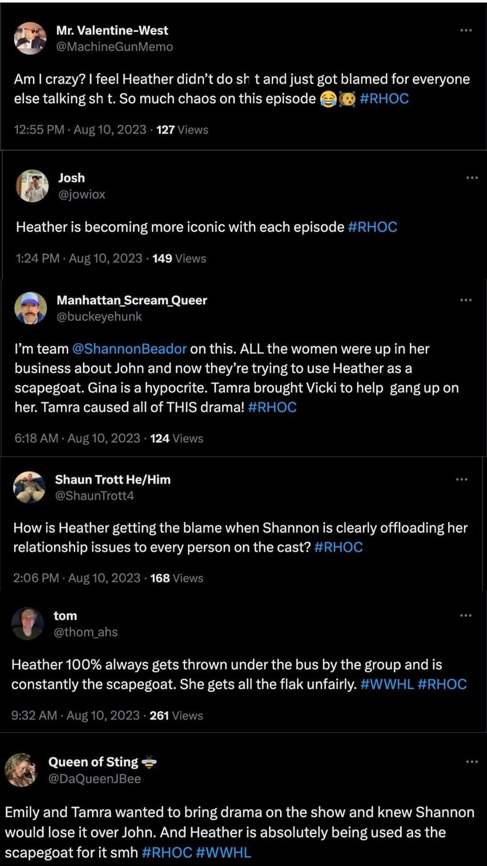Open Mr. Valentine-West's profile avatar
487x866 pixels.
(30, 38)
